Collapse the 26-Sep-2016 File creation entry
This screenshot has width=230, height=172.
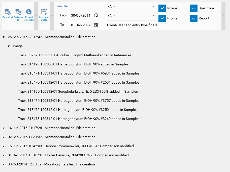(x=4, y=37)
